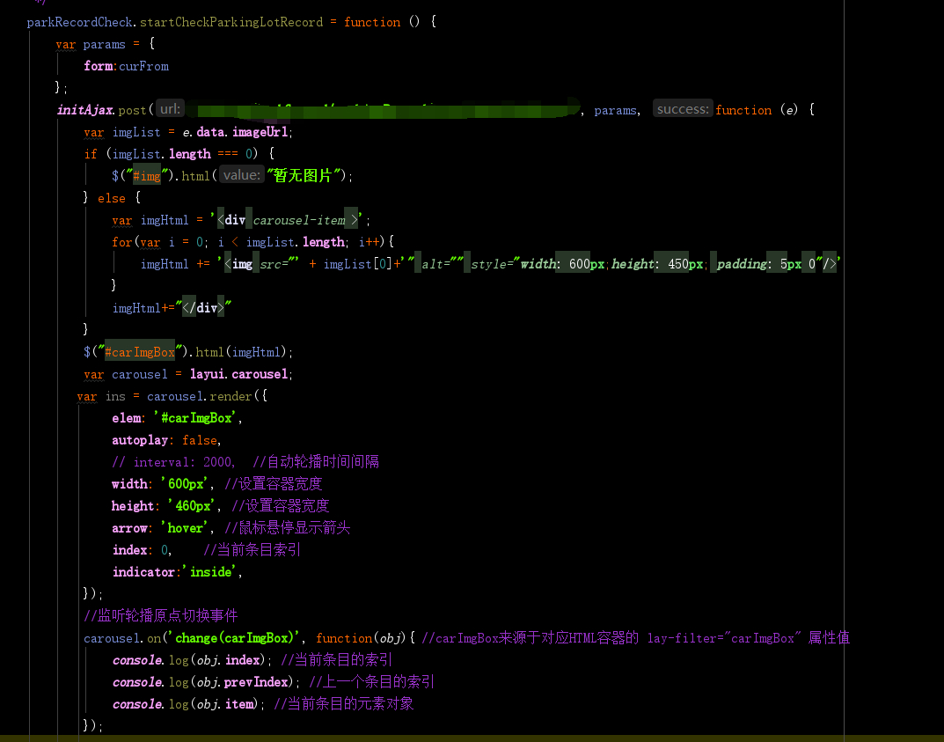Click the false value after autoplay

coord(200,440)
